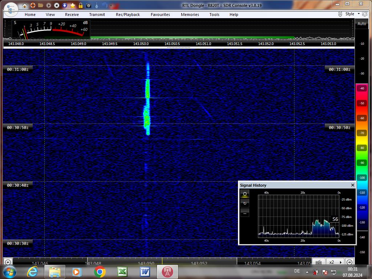372x279 pixels.
Task: Click the S6 label in Signal History graph
Action: (335, 219)
